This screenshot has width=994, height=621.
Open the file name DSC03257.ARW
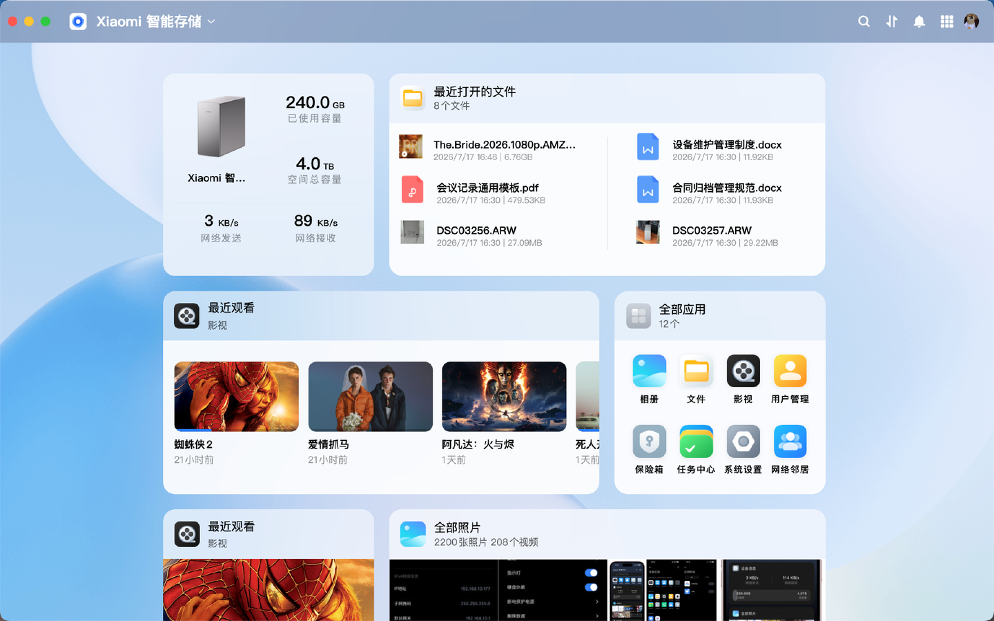pos(712,230)
